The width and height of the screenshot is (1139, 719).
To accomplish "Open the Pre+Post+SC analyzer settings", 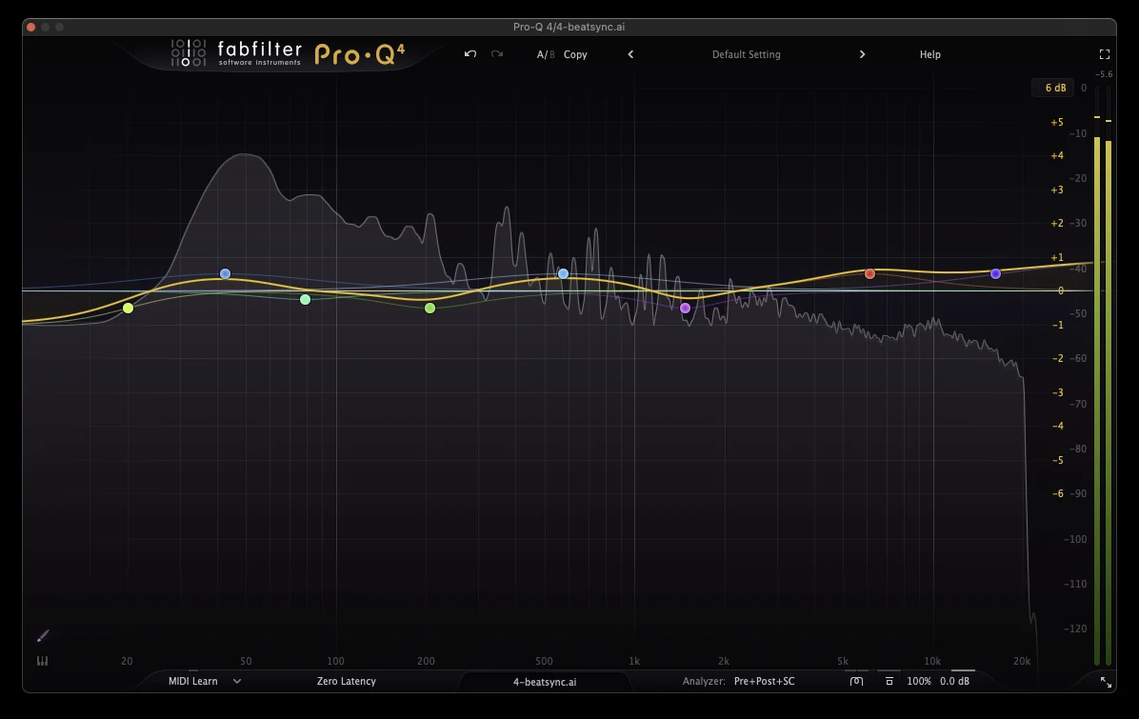I will point(764,681).
